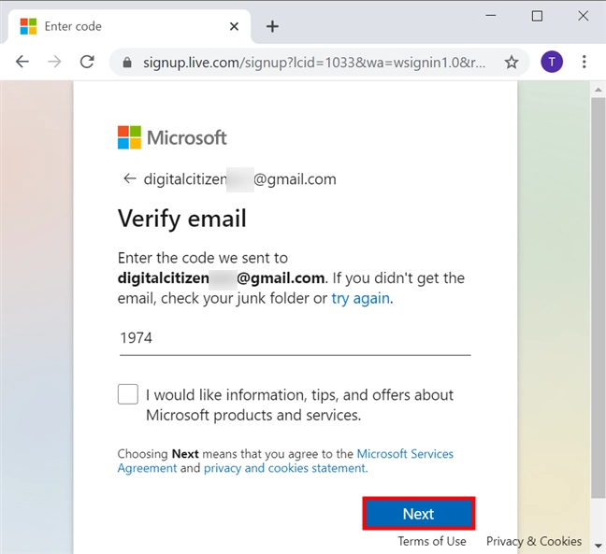Click the browser forward arrow
This screenshot has width=606, height=554.
point(54,62)
